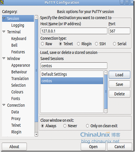
Task: Set close window on exit to Never
Action: 65,126
